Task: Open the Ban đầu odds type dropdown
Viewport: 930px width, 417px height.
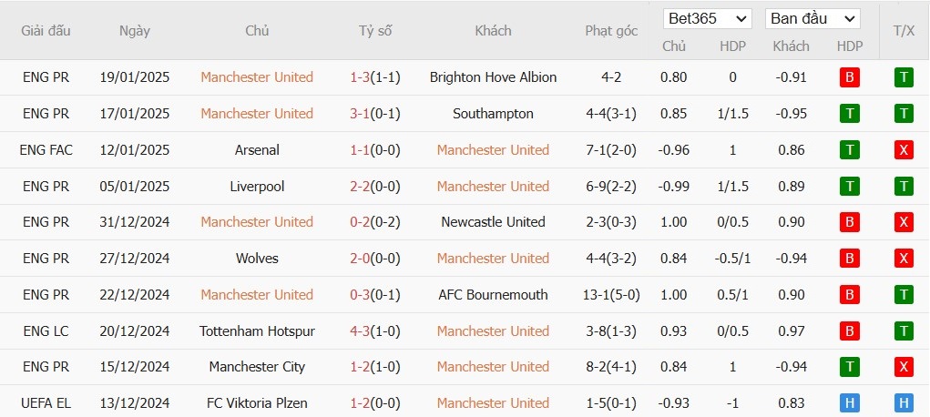Action: (x=812, y=19)
